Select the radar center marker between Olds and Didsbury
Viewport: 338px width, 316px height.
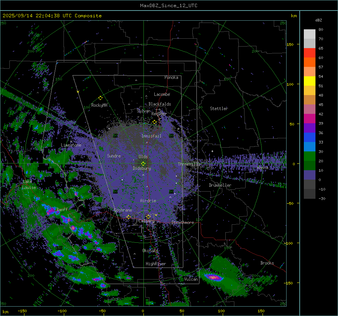[143, 164]
